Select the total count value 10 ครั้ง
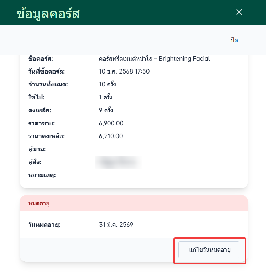 click(x=108, y=84)
